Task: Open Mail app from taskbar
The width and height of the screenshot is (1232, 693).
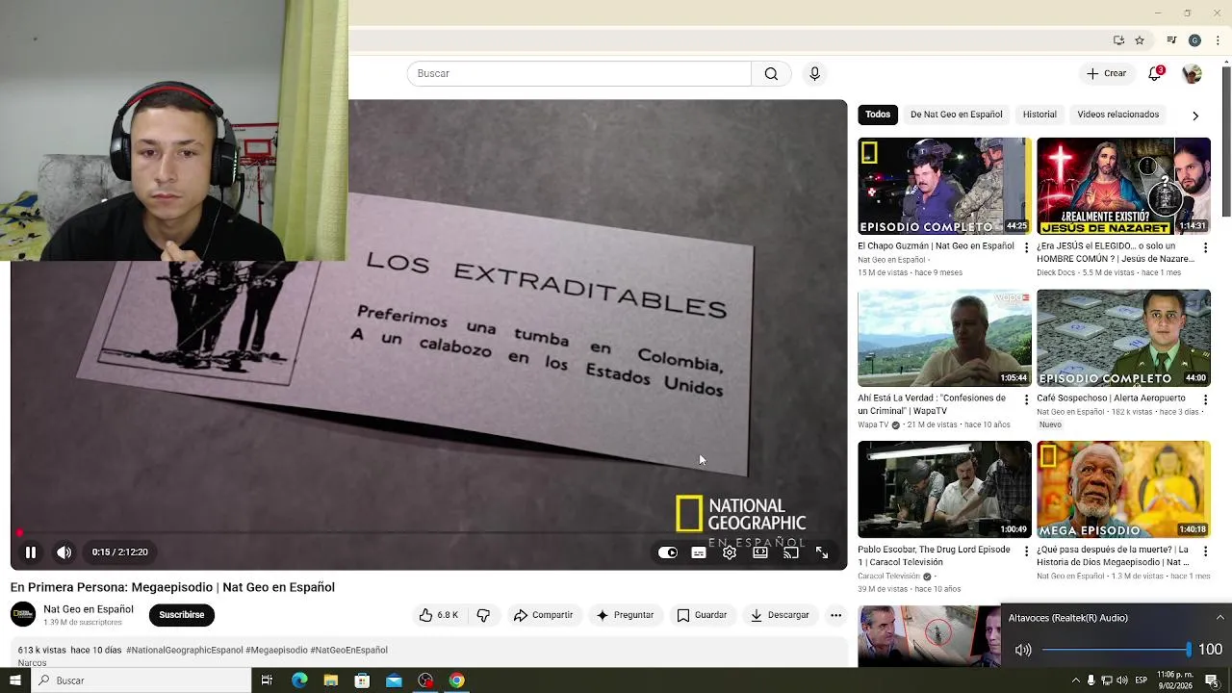Action: [x=394, y=680]
